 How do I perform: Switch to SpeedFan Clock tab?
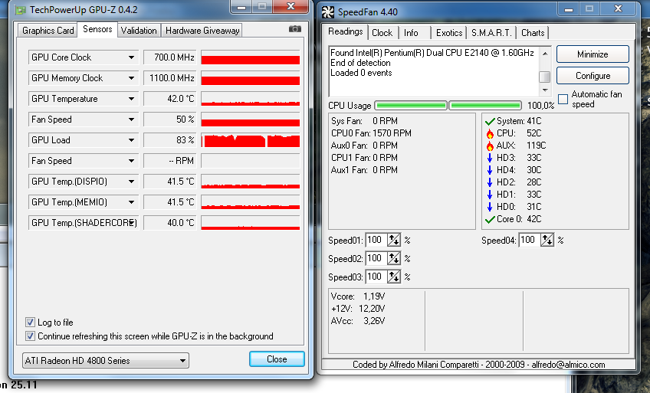click(x=382, y=33)
